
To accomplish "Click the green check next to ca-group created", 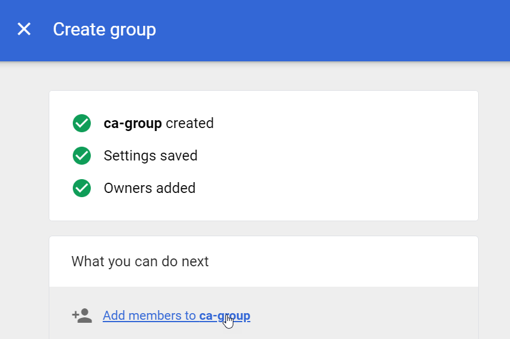I will (x=82, y=123).
